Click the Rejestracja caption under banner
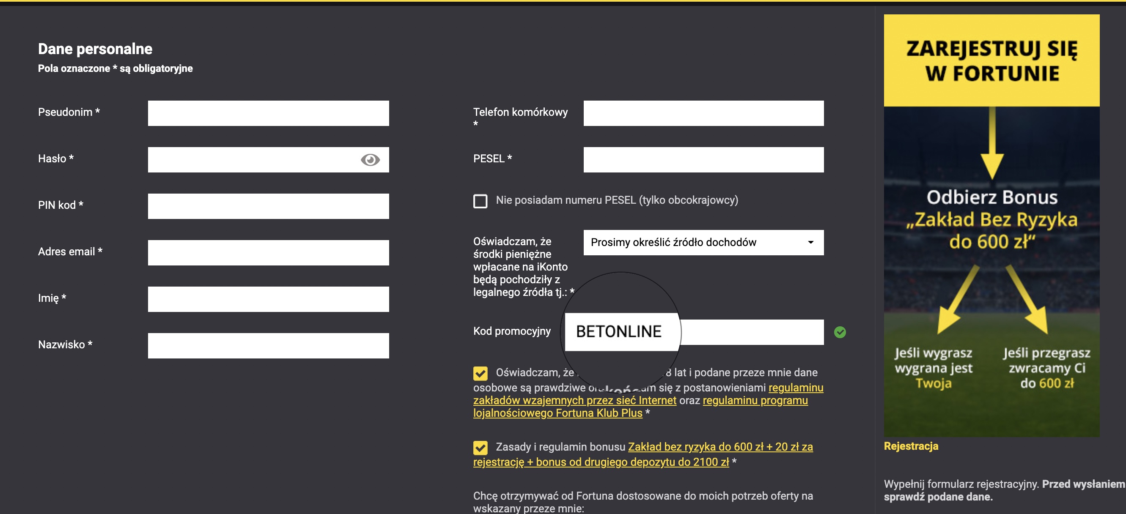Screen dimensions: 1126x514 pos(911,446)
